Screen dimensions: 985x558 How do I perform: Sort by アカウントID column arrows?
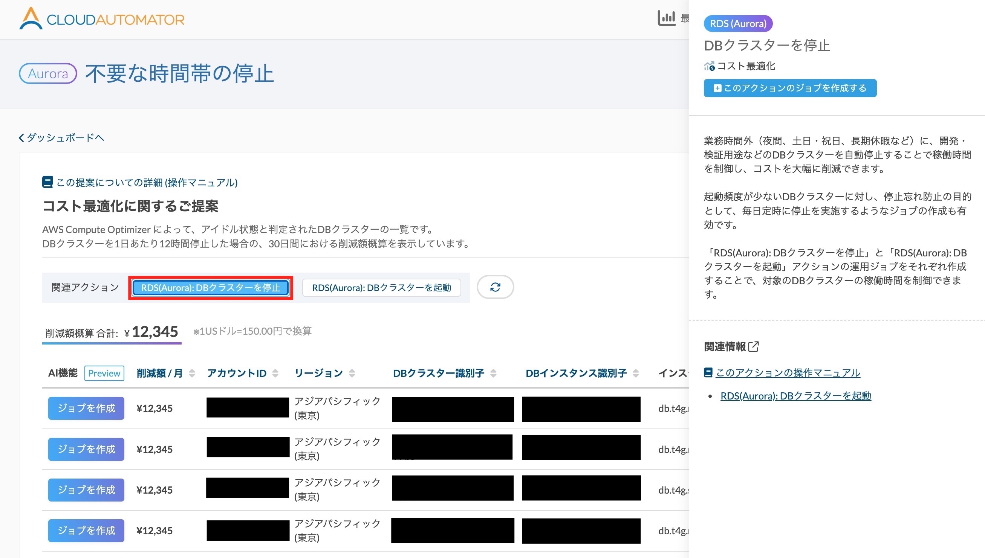[x=275, y=373]
